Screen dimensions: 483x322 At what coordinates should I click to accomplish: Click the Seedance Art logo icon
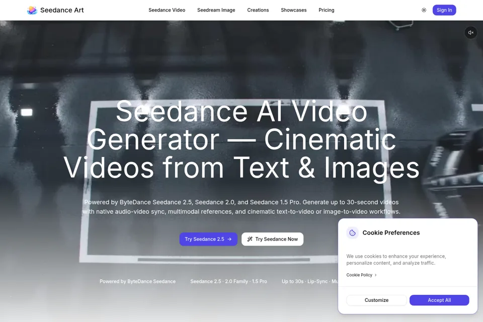point(32,10)
